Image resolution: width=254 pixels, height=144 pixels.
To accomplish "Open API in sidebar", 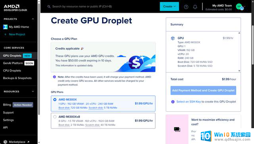I will click(5, 127).
